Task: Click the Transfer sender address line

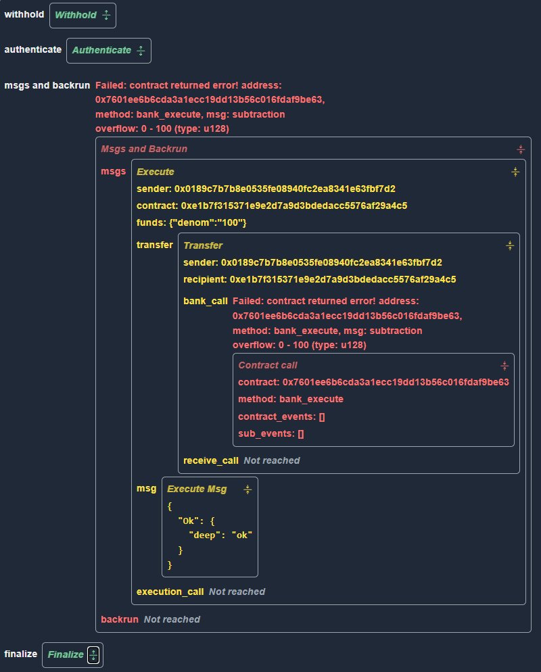Action: (312, 262)
